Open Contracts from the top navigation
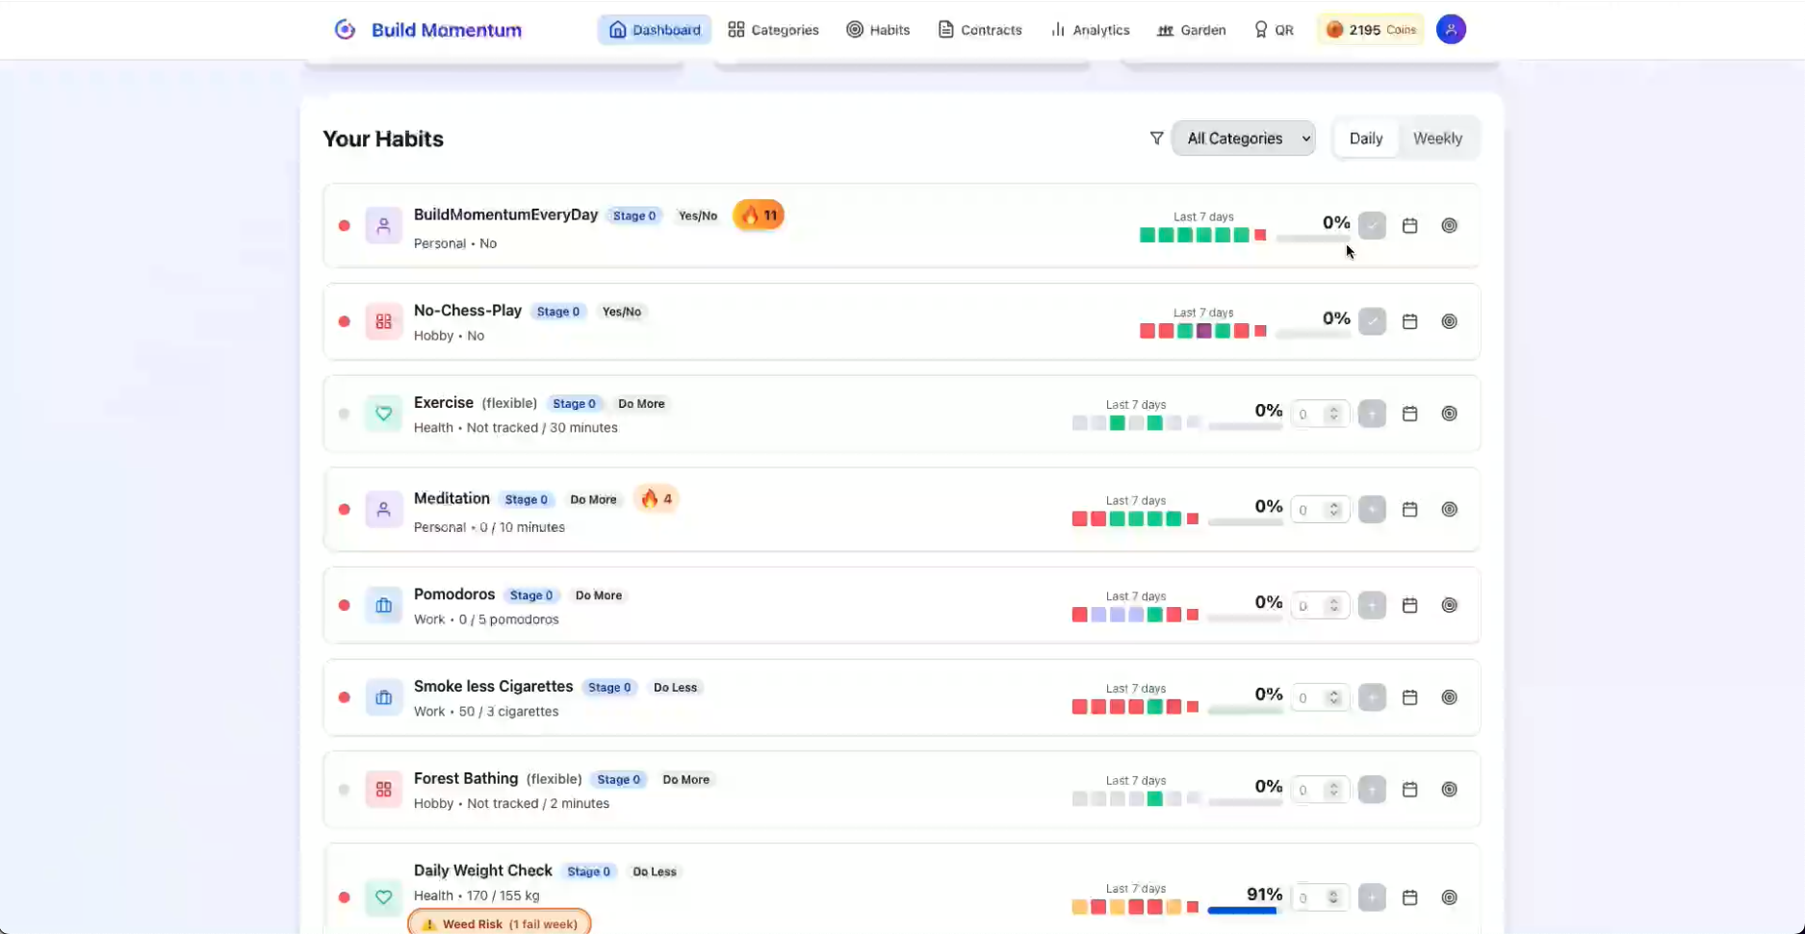This screenshot has width=1805, height=934. pyautogui.click(x=979, y=30)
